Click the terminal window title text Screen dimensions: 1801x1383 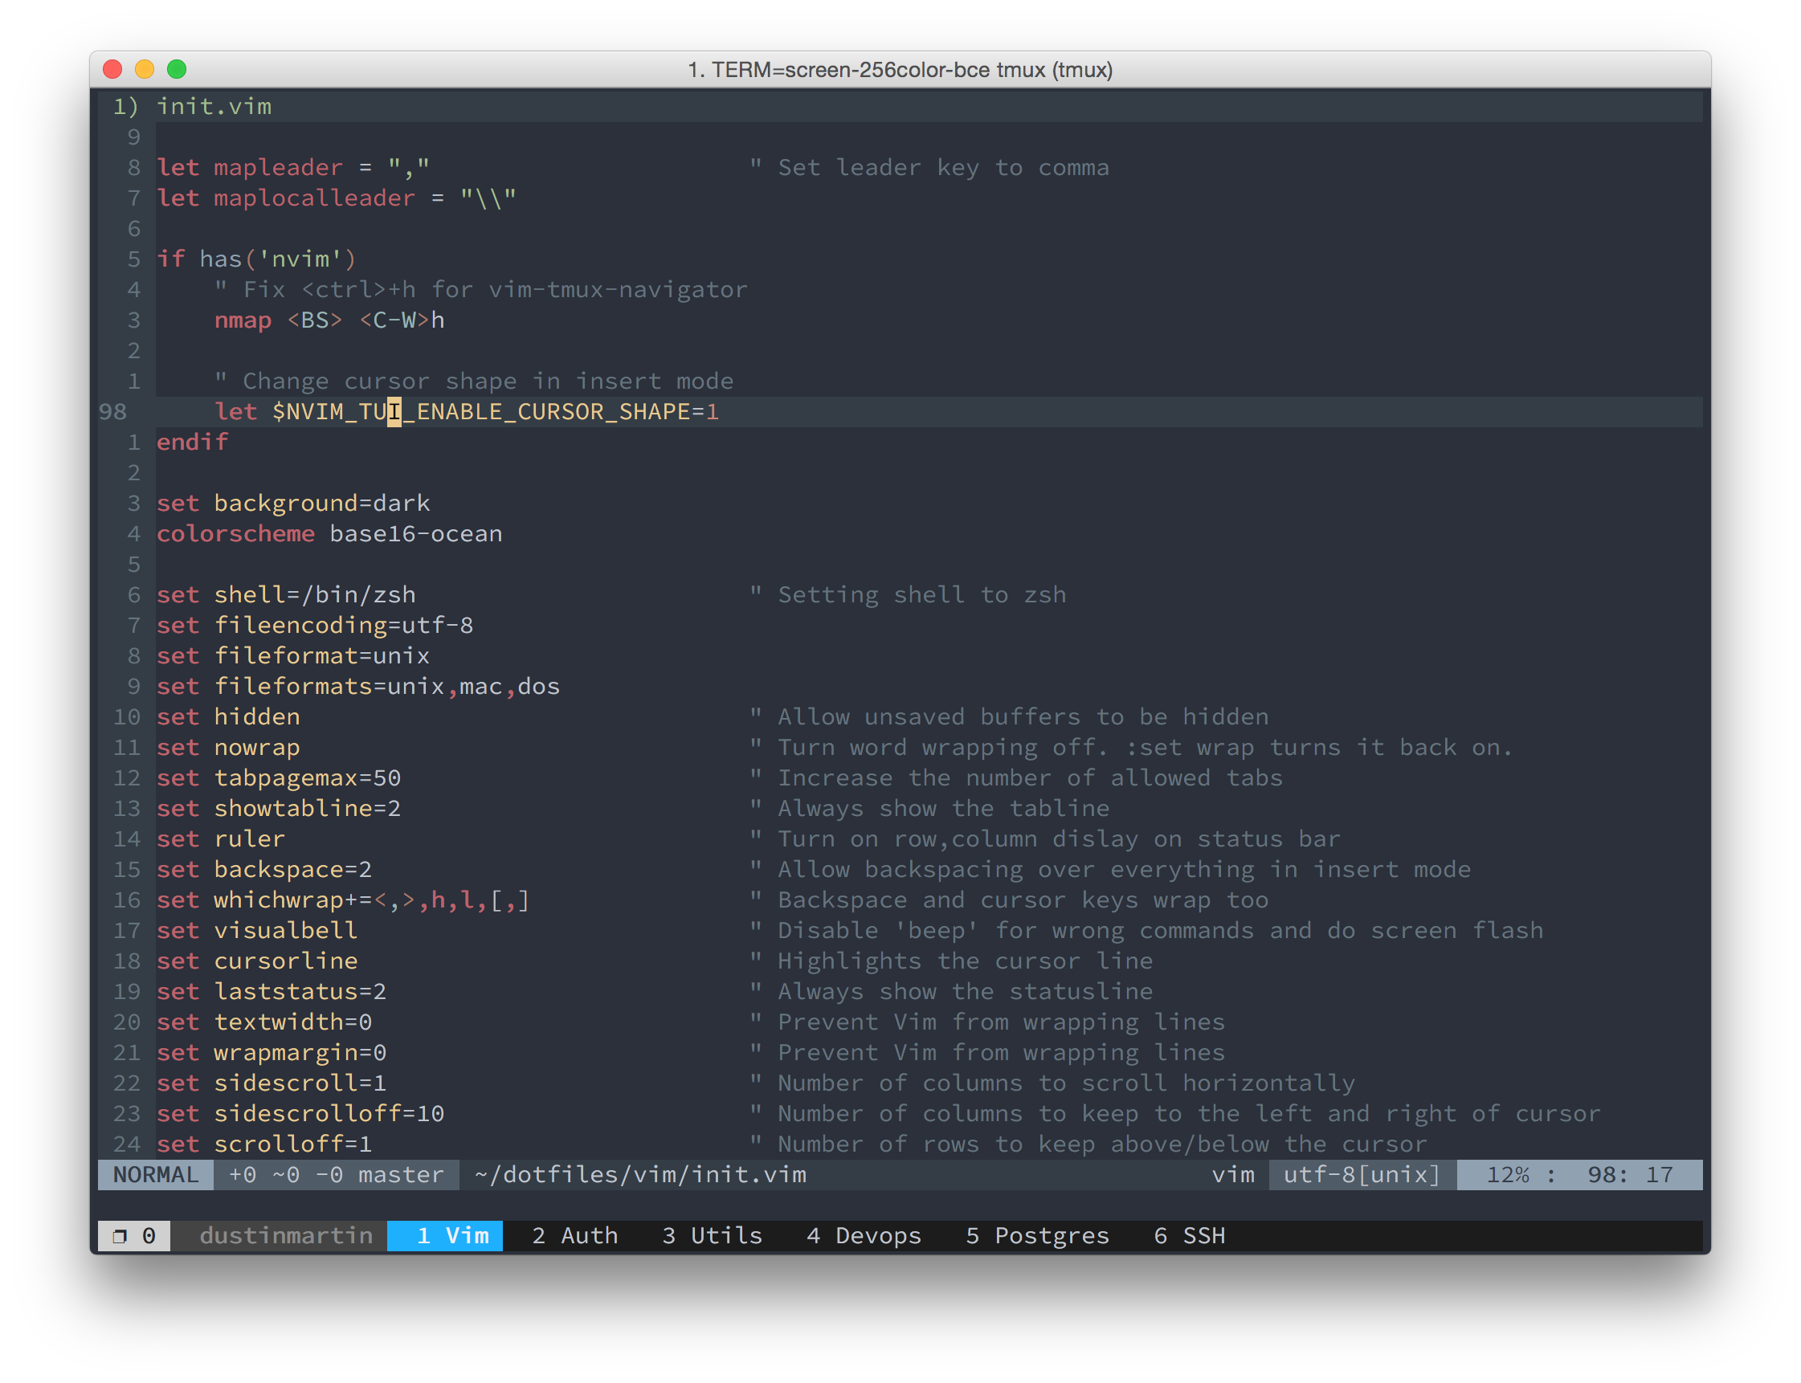pos(900,70)
